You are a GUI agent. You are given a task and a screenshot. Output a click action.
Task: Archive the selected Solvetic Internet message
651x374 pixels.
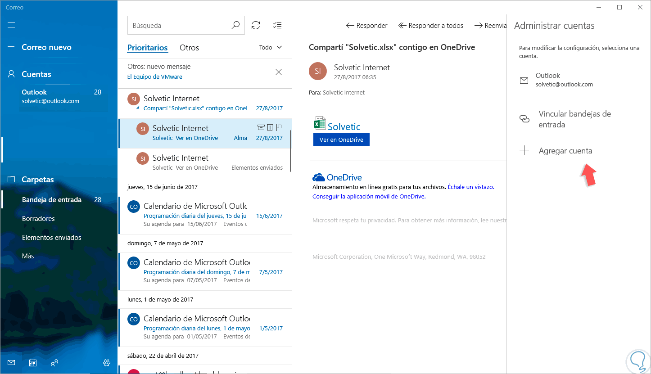[x=261, y=128]
